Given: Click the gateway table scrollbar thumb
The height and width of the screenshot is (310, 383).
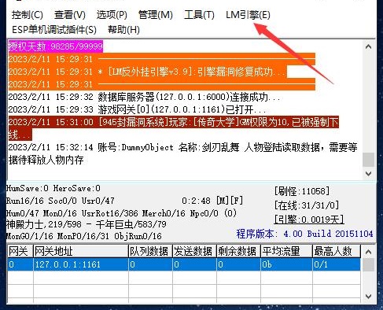Looking at the screenshot, I should point(368,264).
